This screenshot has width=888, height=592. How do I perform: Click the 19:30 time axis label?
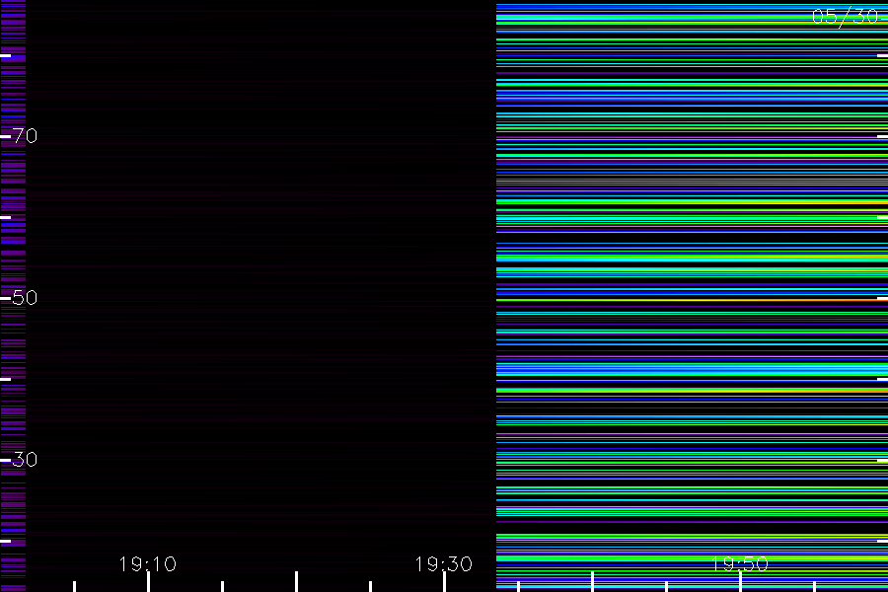(443, 563)
